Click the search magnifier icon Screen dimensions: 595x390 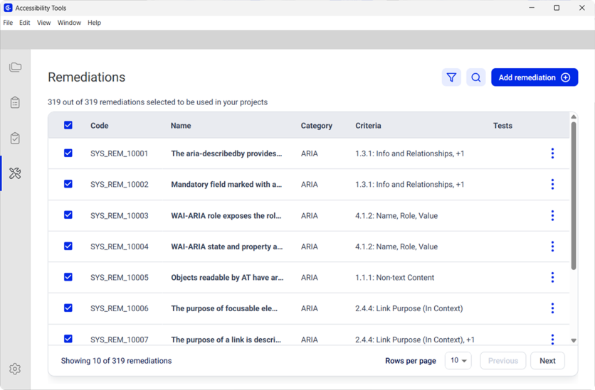[x=476, y=77]
